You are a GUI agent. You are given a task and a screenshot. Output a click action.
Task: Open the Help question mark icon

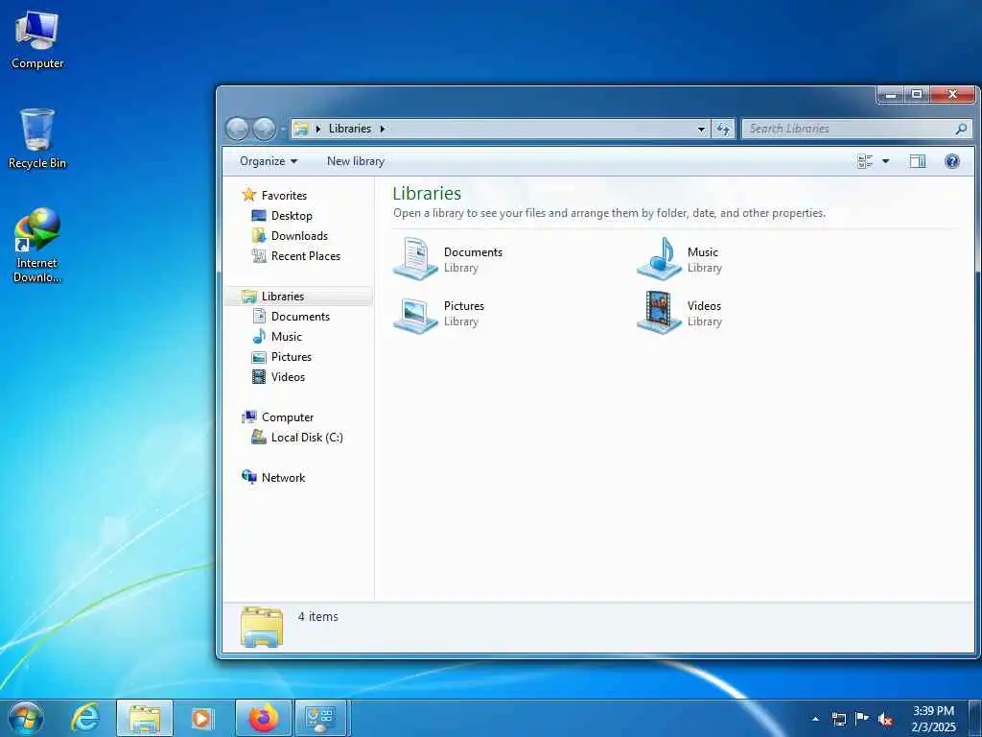click(952, 161)
